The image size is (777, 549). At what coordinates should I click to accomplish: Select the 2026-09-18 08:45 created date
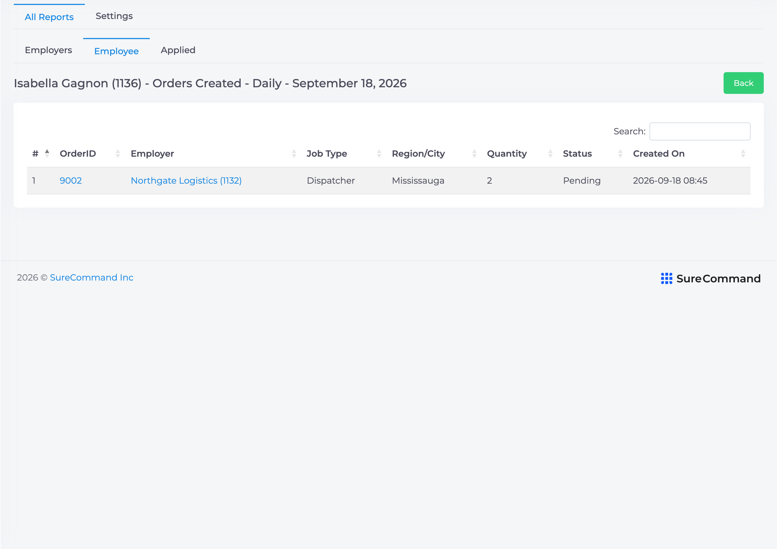pyautogui.click(x=670, y=180)
